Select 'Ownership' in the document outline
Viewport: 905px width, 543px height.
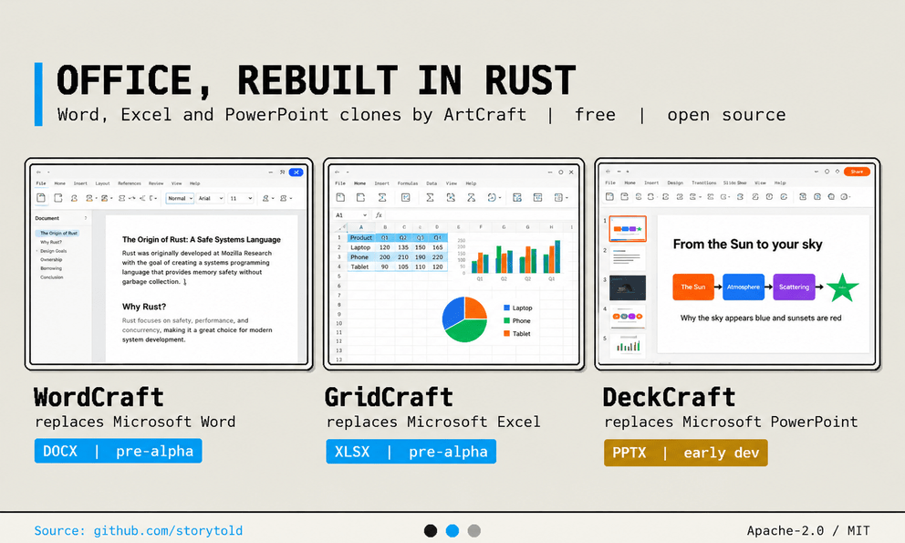tap(51, 259)
